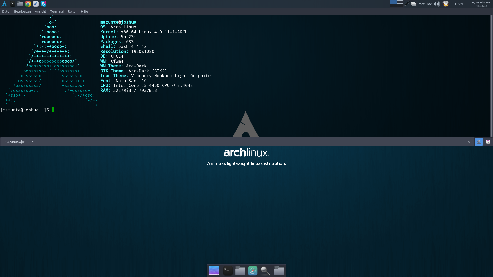The height and width of the screenshot is (277, 493).
Task: Open the magnifier search tool in dock
Action: (265, 271)
